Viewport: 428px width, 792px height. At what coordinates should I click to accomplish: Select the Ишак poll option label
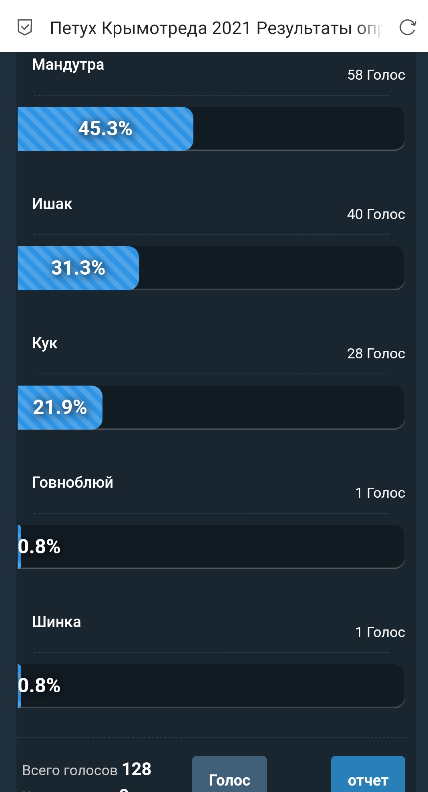point(52,204)
